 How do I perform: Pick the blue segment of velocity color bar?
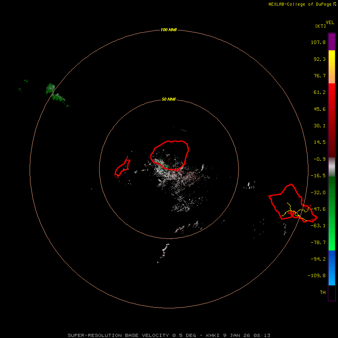[x=332, y=268]
